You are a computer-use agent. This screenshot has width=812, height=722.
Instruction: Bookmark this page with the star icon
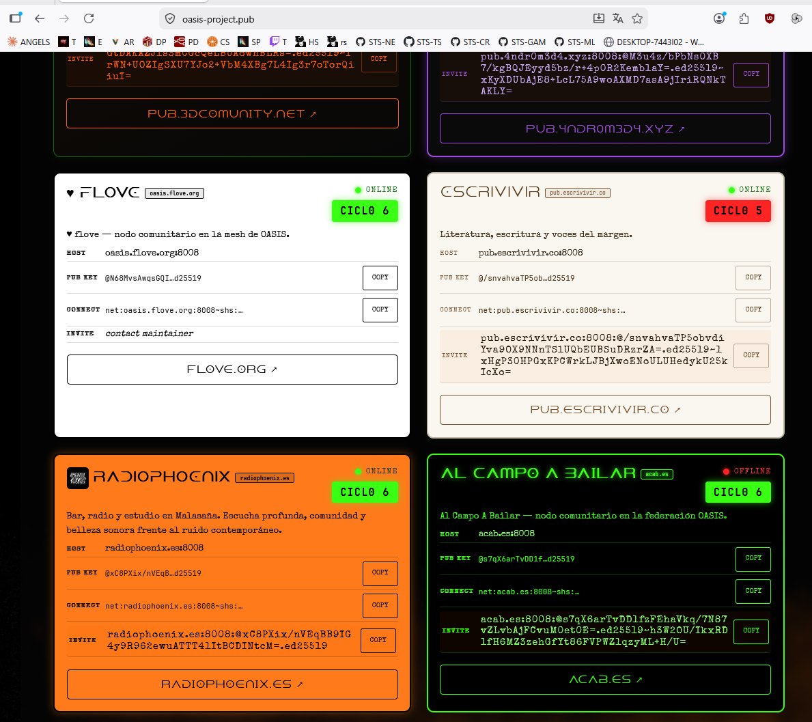click(637, 18)
